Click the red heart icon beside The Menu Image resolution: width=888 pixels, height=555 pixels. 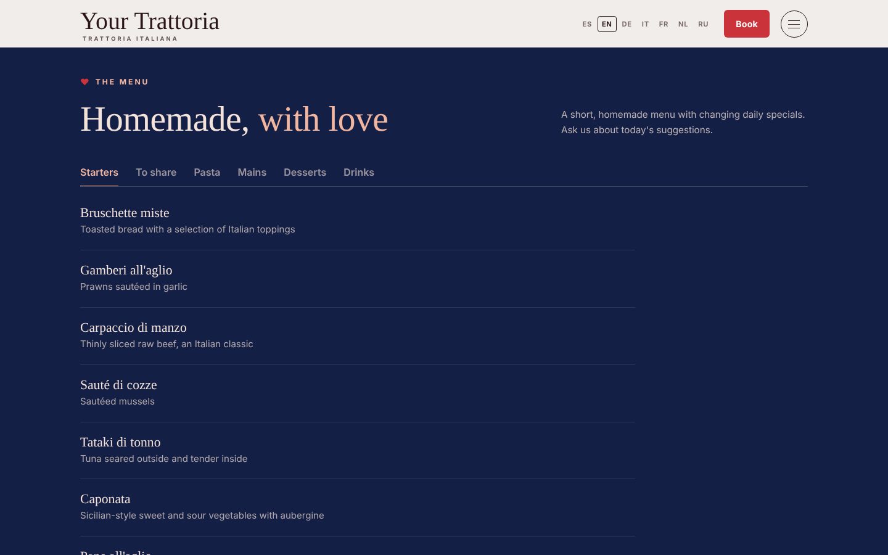(84, 81)
